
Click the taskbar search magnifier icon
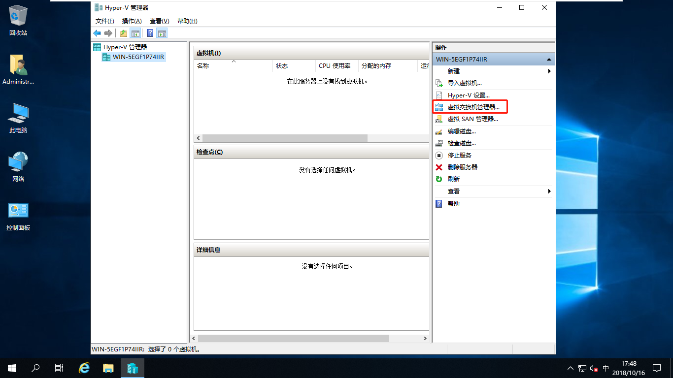pyautogui.click(x=35, y=368)
